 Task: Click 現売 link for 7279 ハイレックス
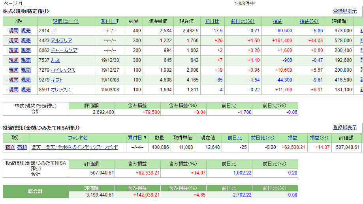pyautogui.click(x=26, y=70)
